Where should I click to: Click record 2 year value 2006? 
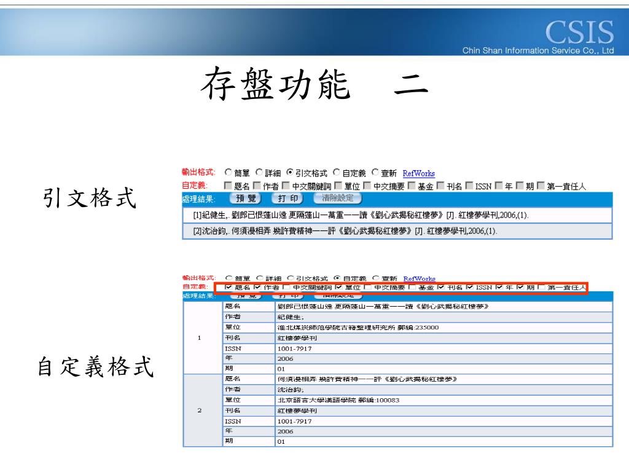(x=443, y=431)
